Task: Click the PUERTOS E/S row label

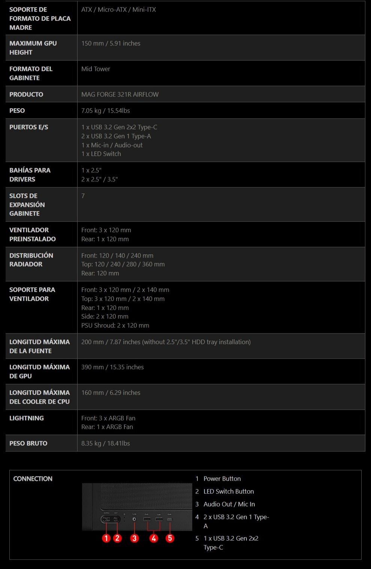Action: (x=29, y=127)
